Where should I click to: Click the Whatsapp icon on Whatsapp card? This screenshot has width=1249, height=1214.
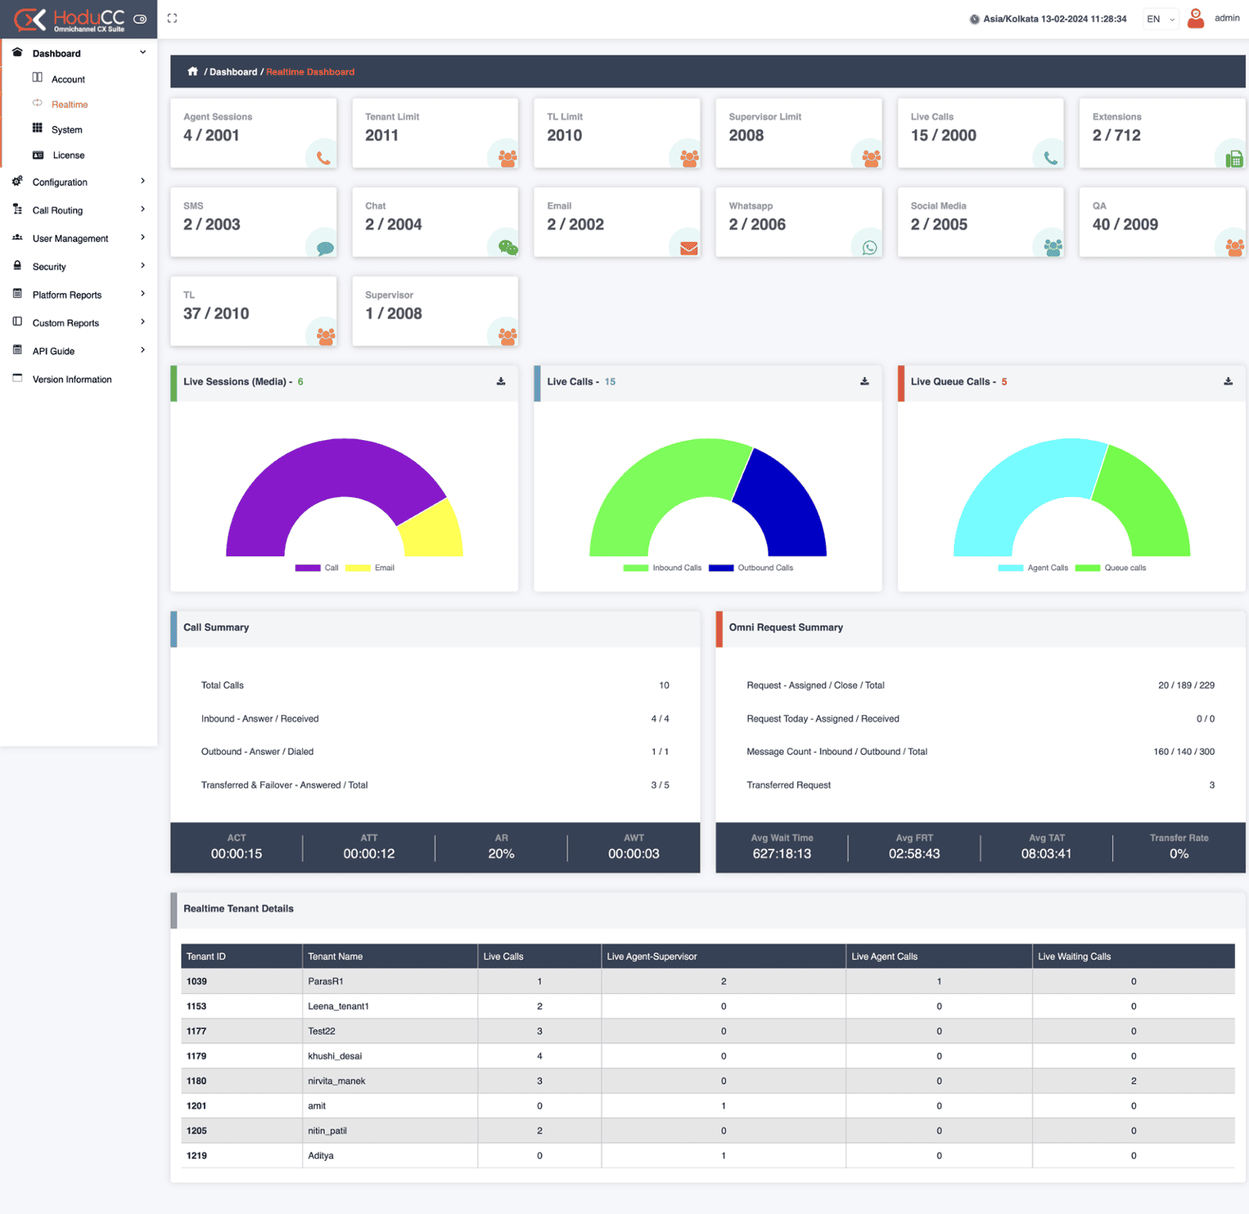[870, 247]
